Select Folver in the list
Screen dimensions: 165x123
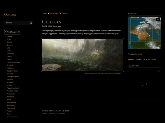point(9,60)
